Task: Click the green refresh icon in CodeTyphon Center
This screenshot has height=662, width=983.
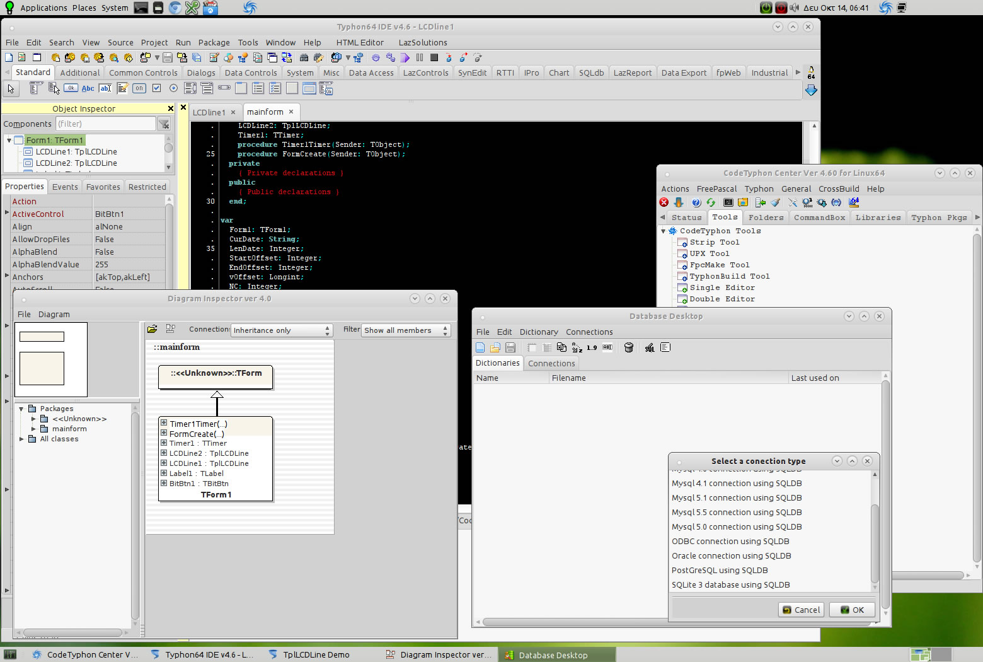Action: tap(711, 202)
